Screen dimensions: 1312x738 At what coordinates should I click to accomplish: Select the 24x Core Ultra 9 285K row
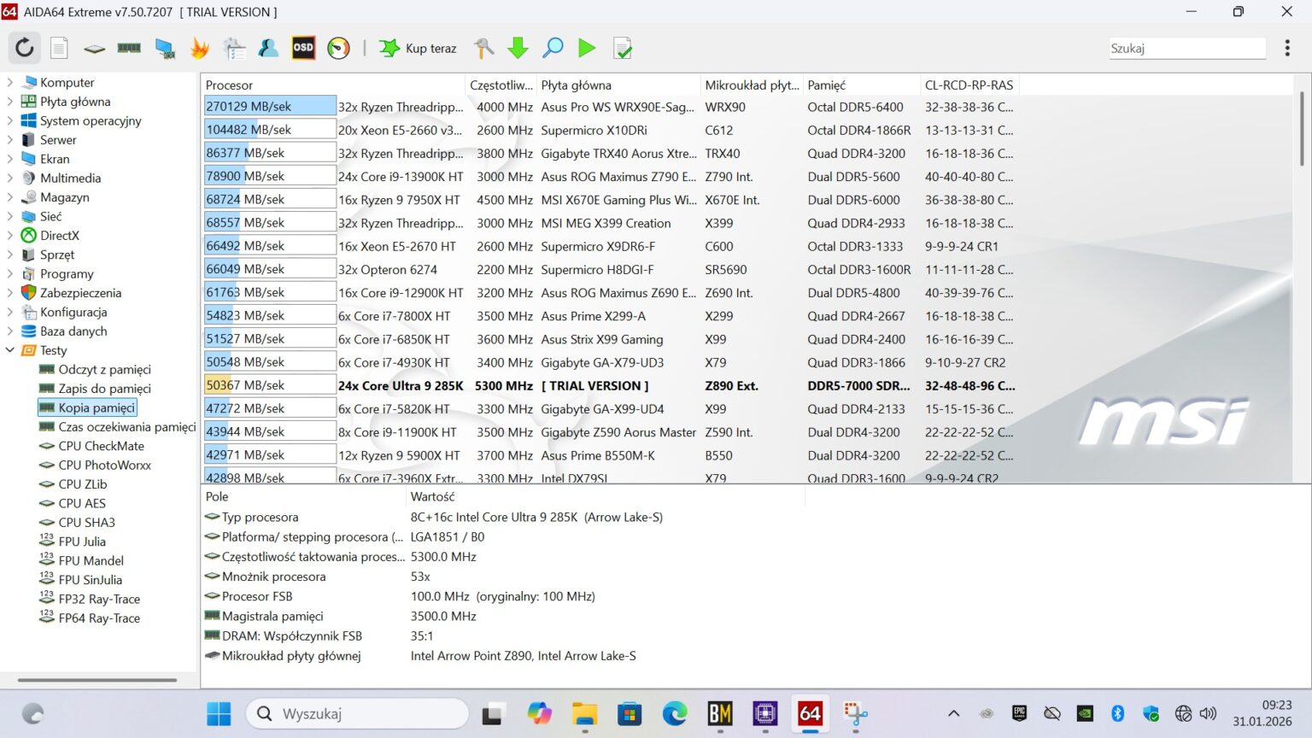pos(401,385)
